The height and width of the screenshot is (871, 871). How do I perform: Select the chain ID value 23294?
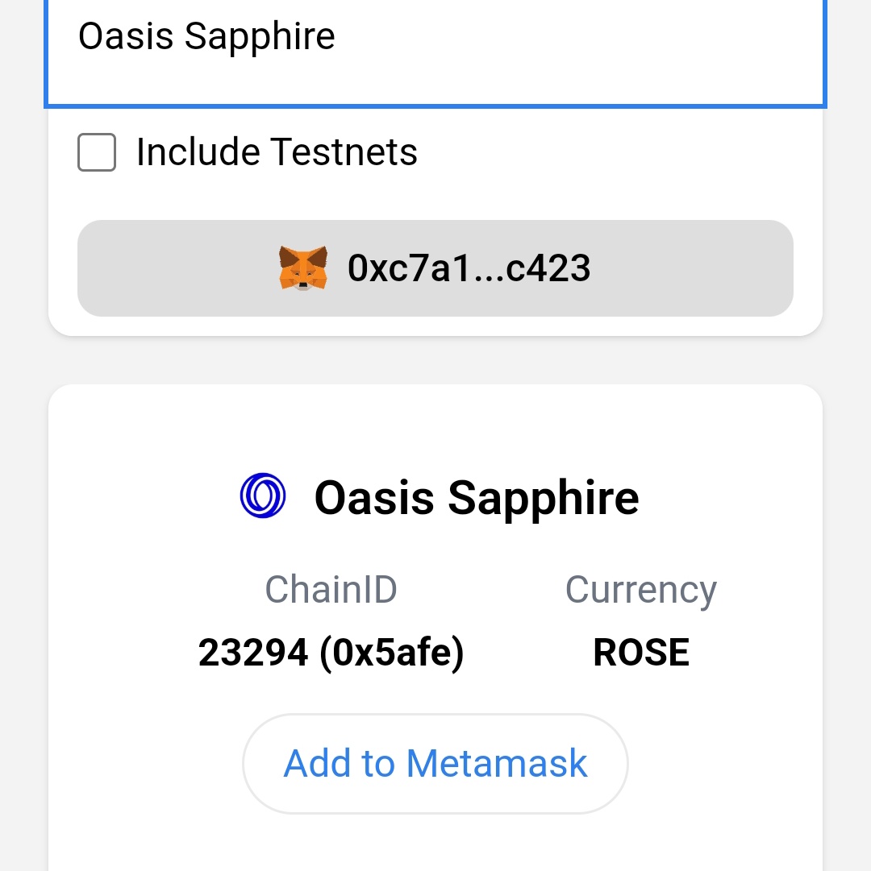point(253,652)
